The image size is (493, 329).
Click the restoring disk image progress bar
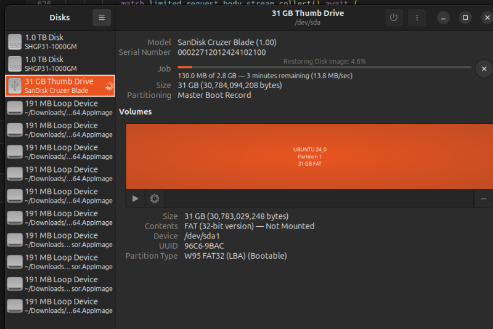click(324, 67)
